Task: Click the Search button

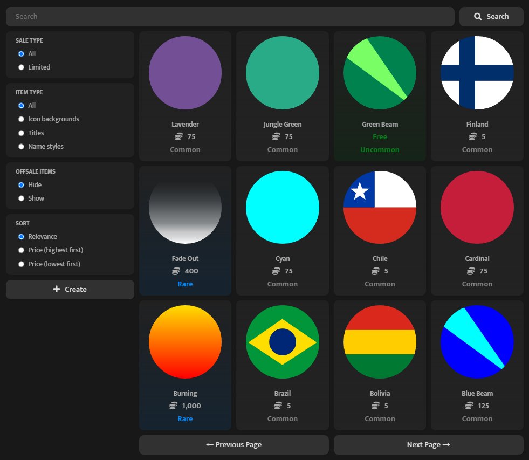Action: click(491, 17)
